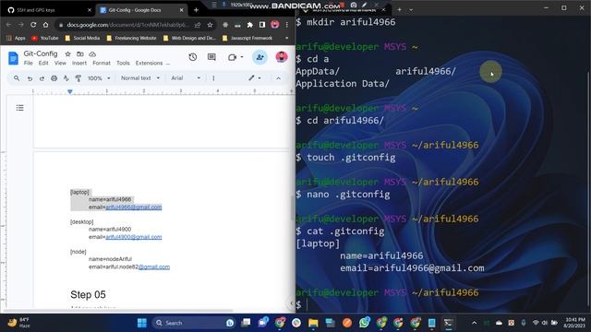Viewport: 591px width, 332px height.
Task: Star the Git-Config document
Action: tap(67, 53)
